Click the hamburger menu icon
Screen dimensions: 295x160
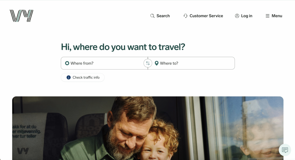(x=268, y=16)
